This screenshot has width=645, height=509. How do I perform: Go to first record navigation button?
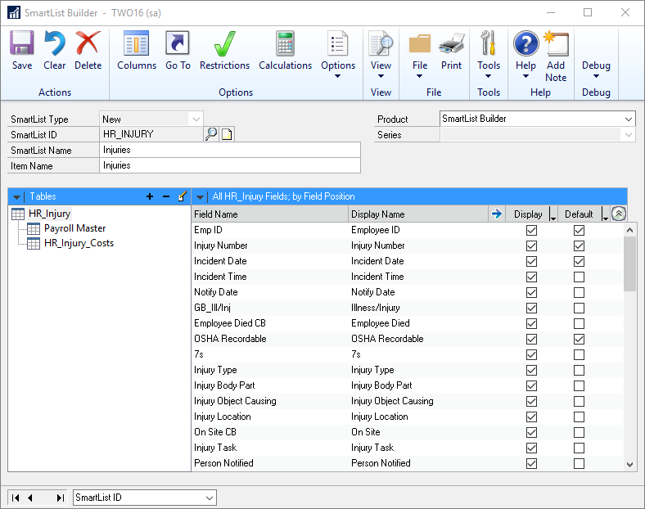click(16, 498)
